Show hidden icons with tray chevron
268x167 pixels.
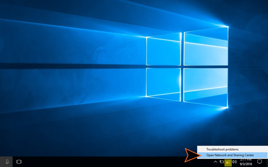(215, 162)
